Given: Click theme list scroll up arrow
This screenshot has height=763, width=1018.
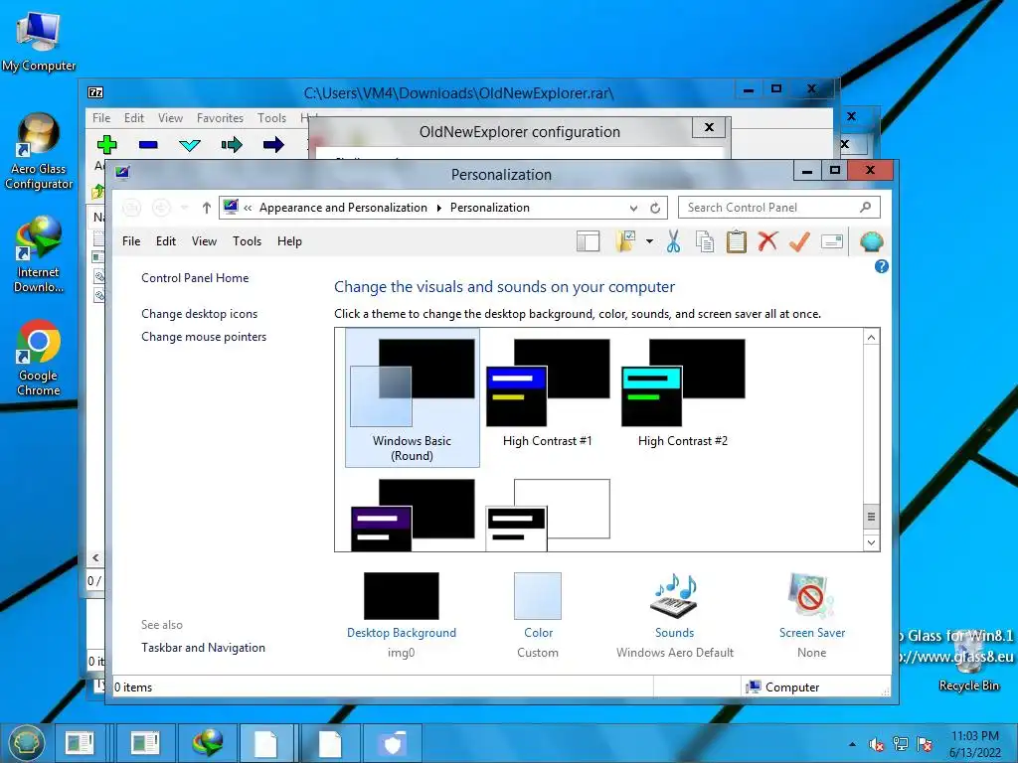Looking at the screenshot, I should coord(871,338).
